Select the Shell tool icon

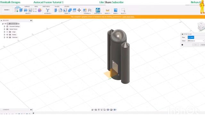click(x=65, y=10)
